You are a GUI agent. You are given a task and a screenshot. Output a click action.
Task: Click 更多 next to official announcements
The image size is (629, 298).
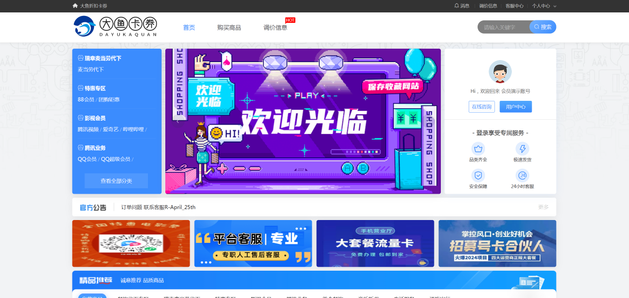543,207
